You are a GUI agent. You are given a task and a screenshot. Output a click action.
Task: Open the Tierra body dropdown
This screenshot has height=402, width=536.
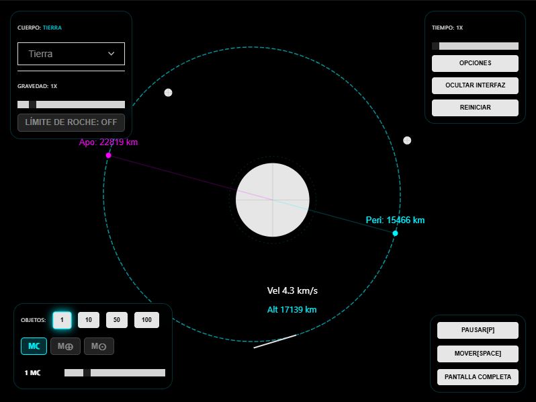(x=71, y=54)
